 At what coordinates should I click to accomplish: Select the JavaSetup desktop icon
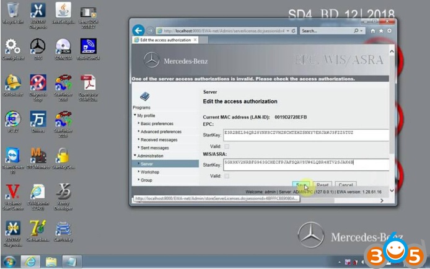tap(63, 13)
